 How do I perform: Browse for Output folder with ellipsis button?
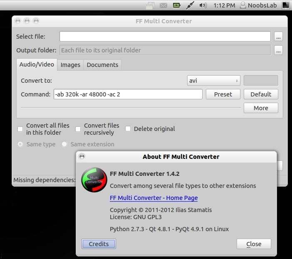278,50
